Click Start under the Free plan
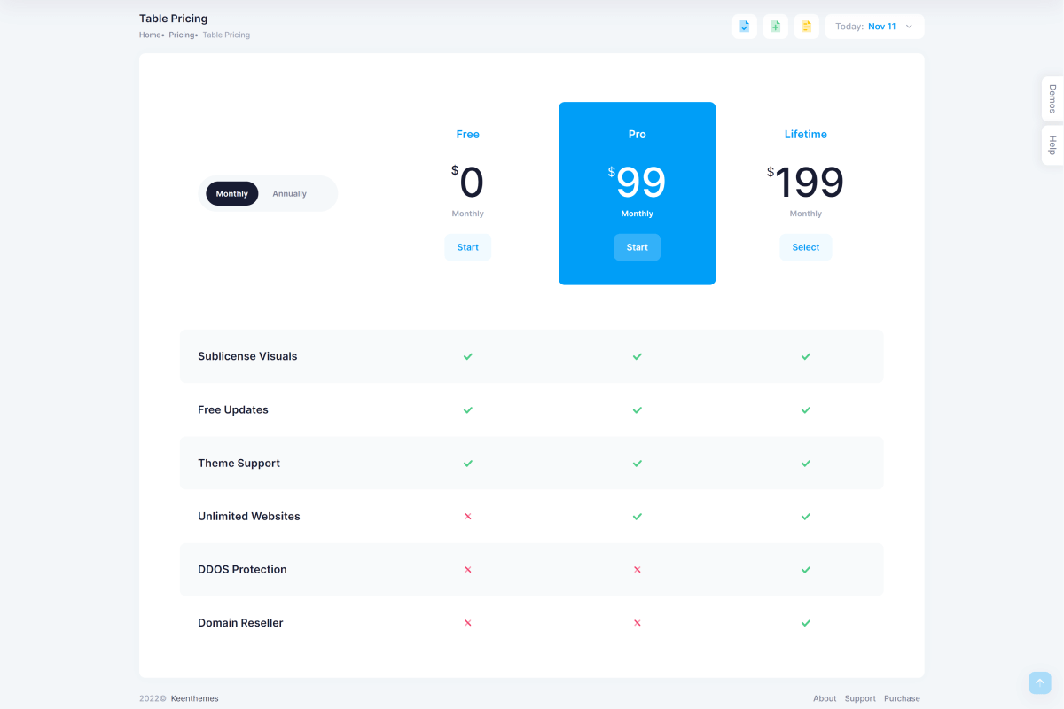This screenshot has width=1064, height=709. click(467, 247)
